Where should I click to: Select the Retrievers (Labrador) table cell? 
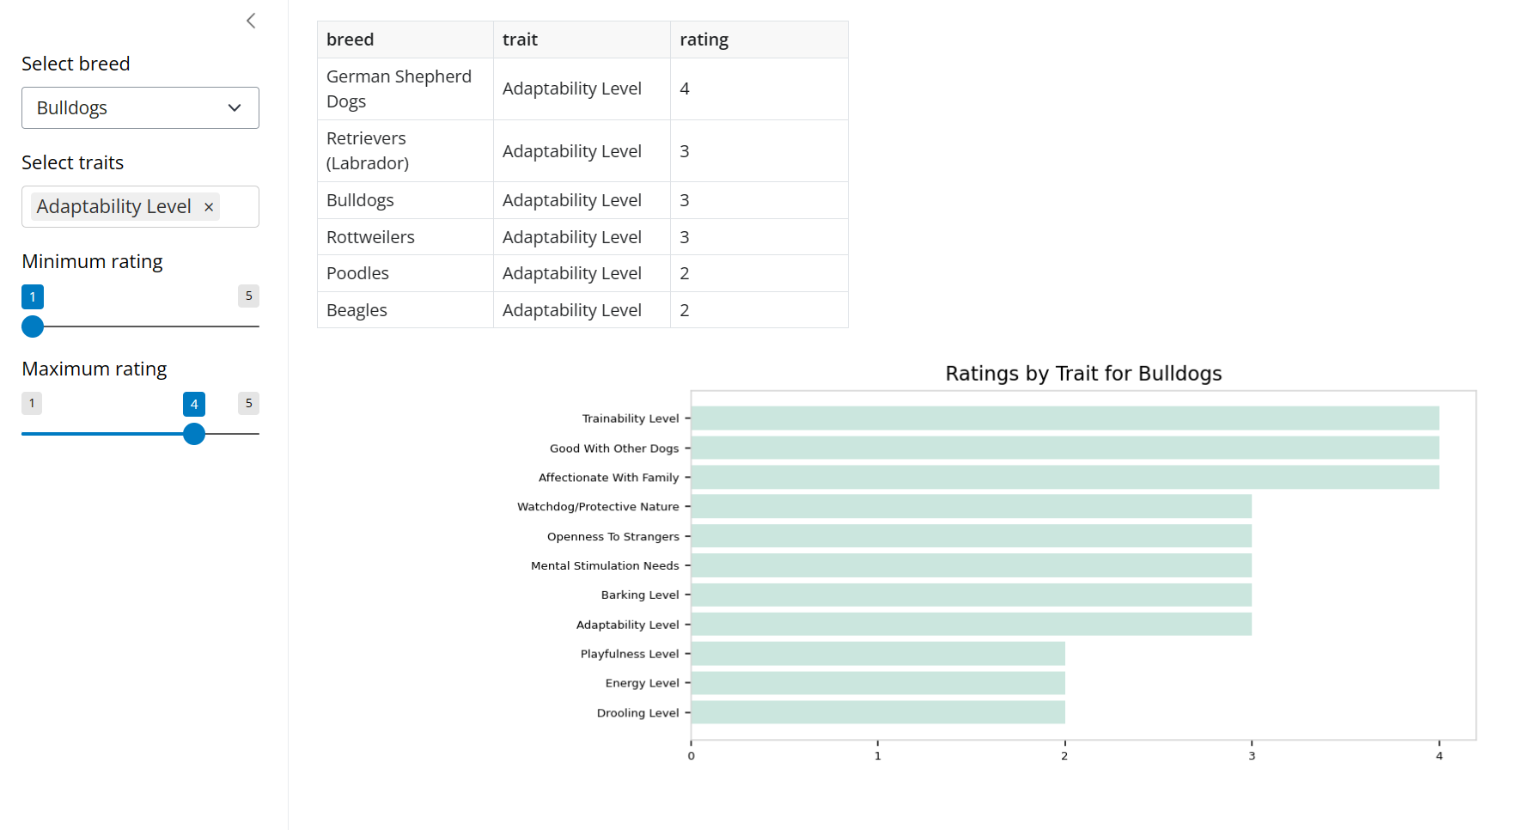tap(368, 150)
